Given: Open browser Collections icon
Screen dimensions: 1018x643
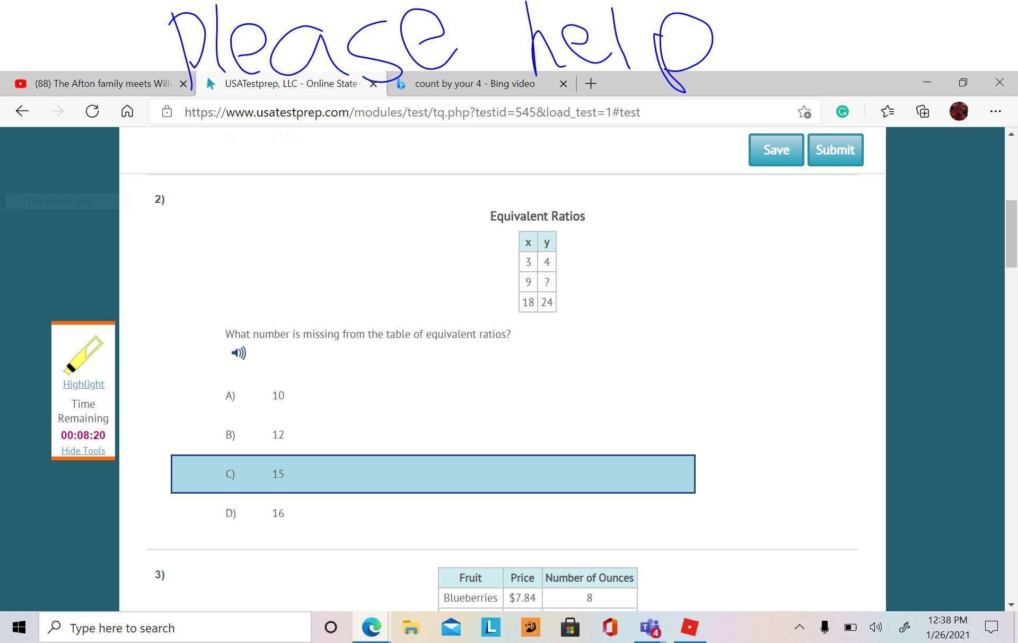Looking at the screenshot, I should (x=923, y=112).
